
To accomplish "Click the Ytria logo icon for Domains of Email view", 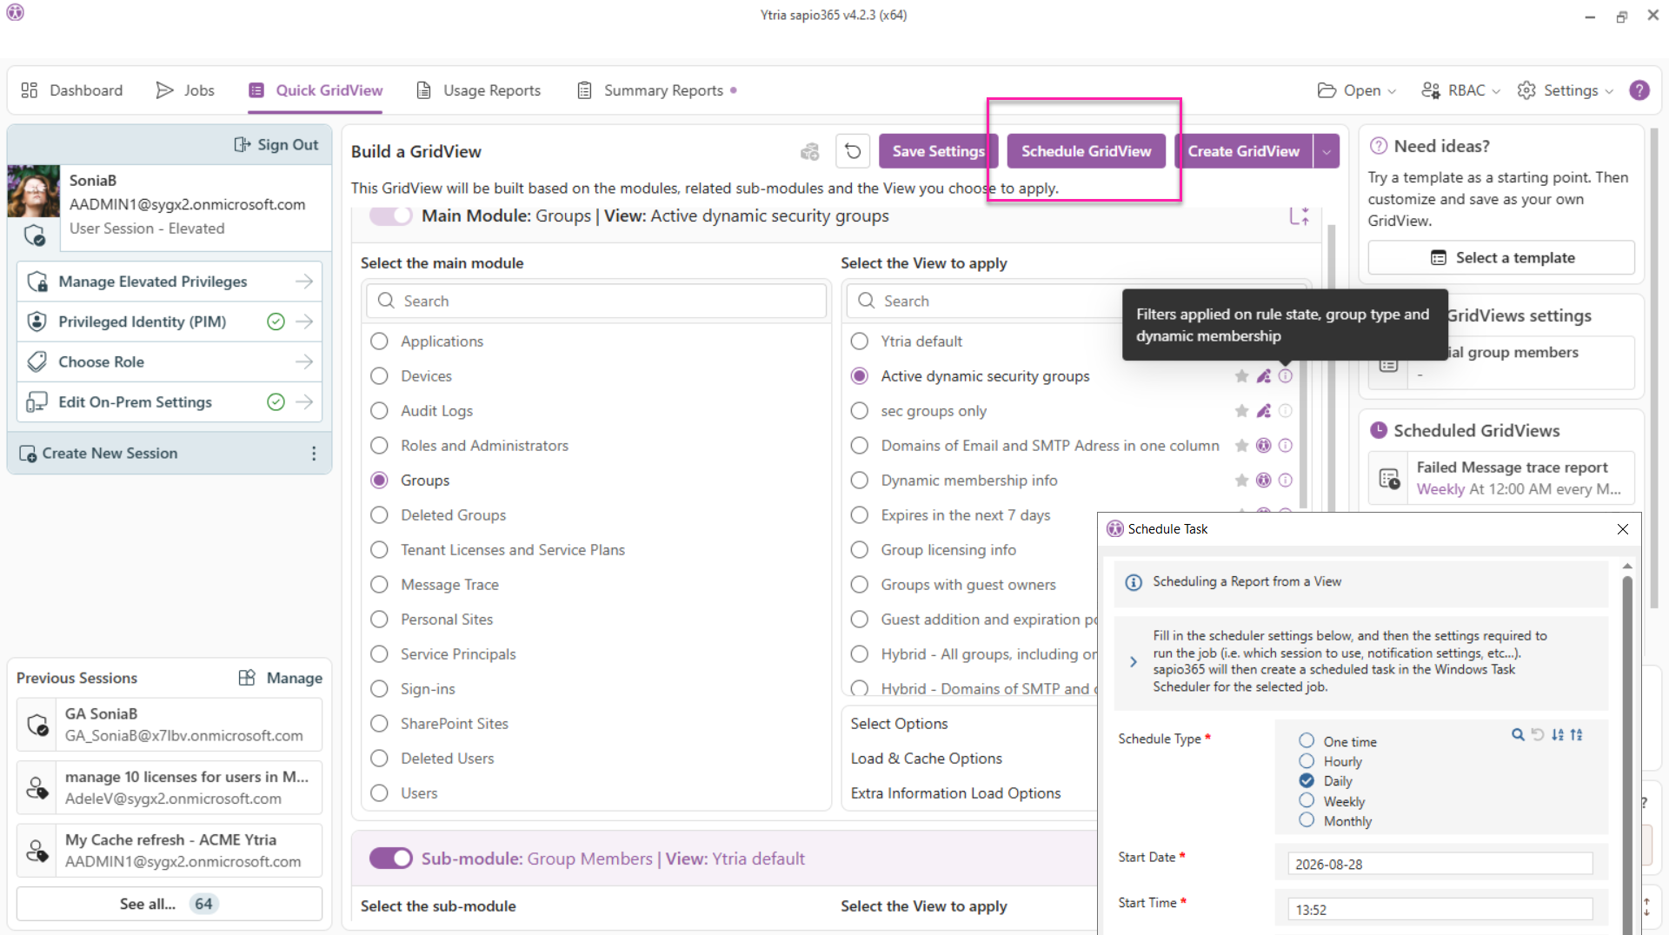I will [1263, 446].
